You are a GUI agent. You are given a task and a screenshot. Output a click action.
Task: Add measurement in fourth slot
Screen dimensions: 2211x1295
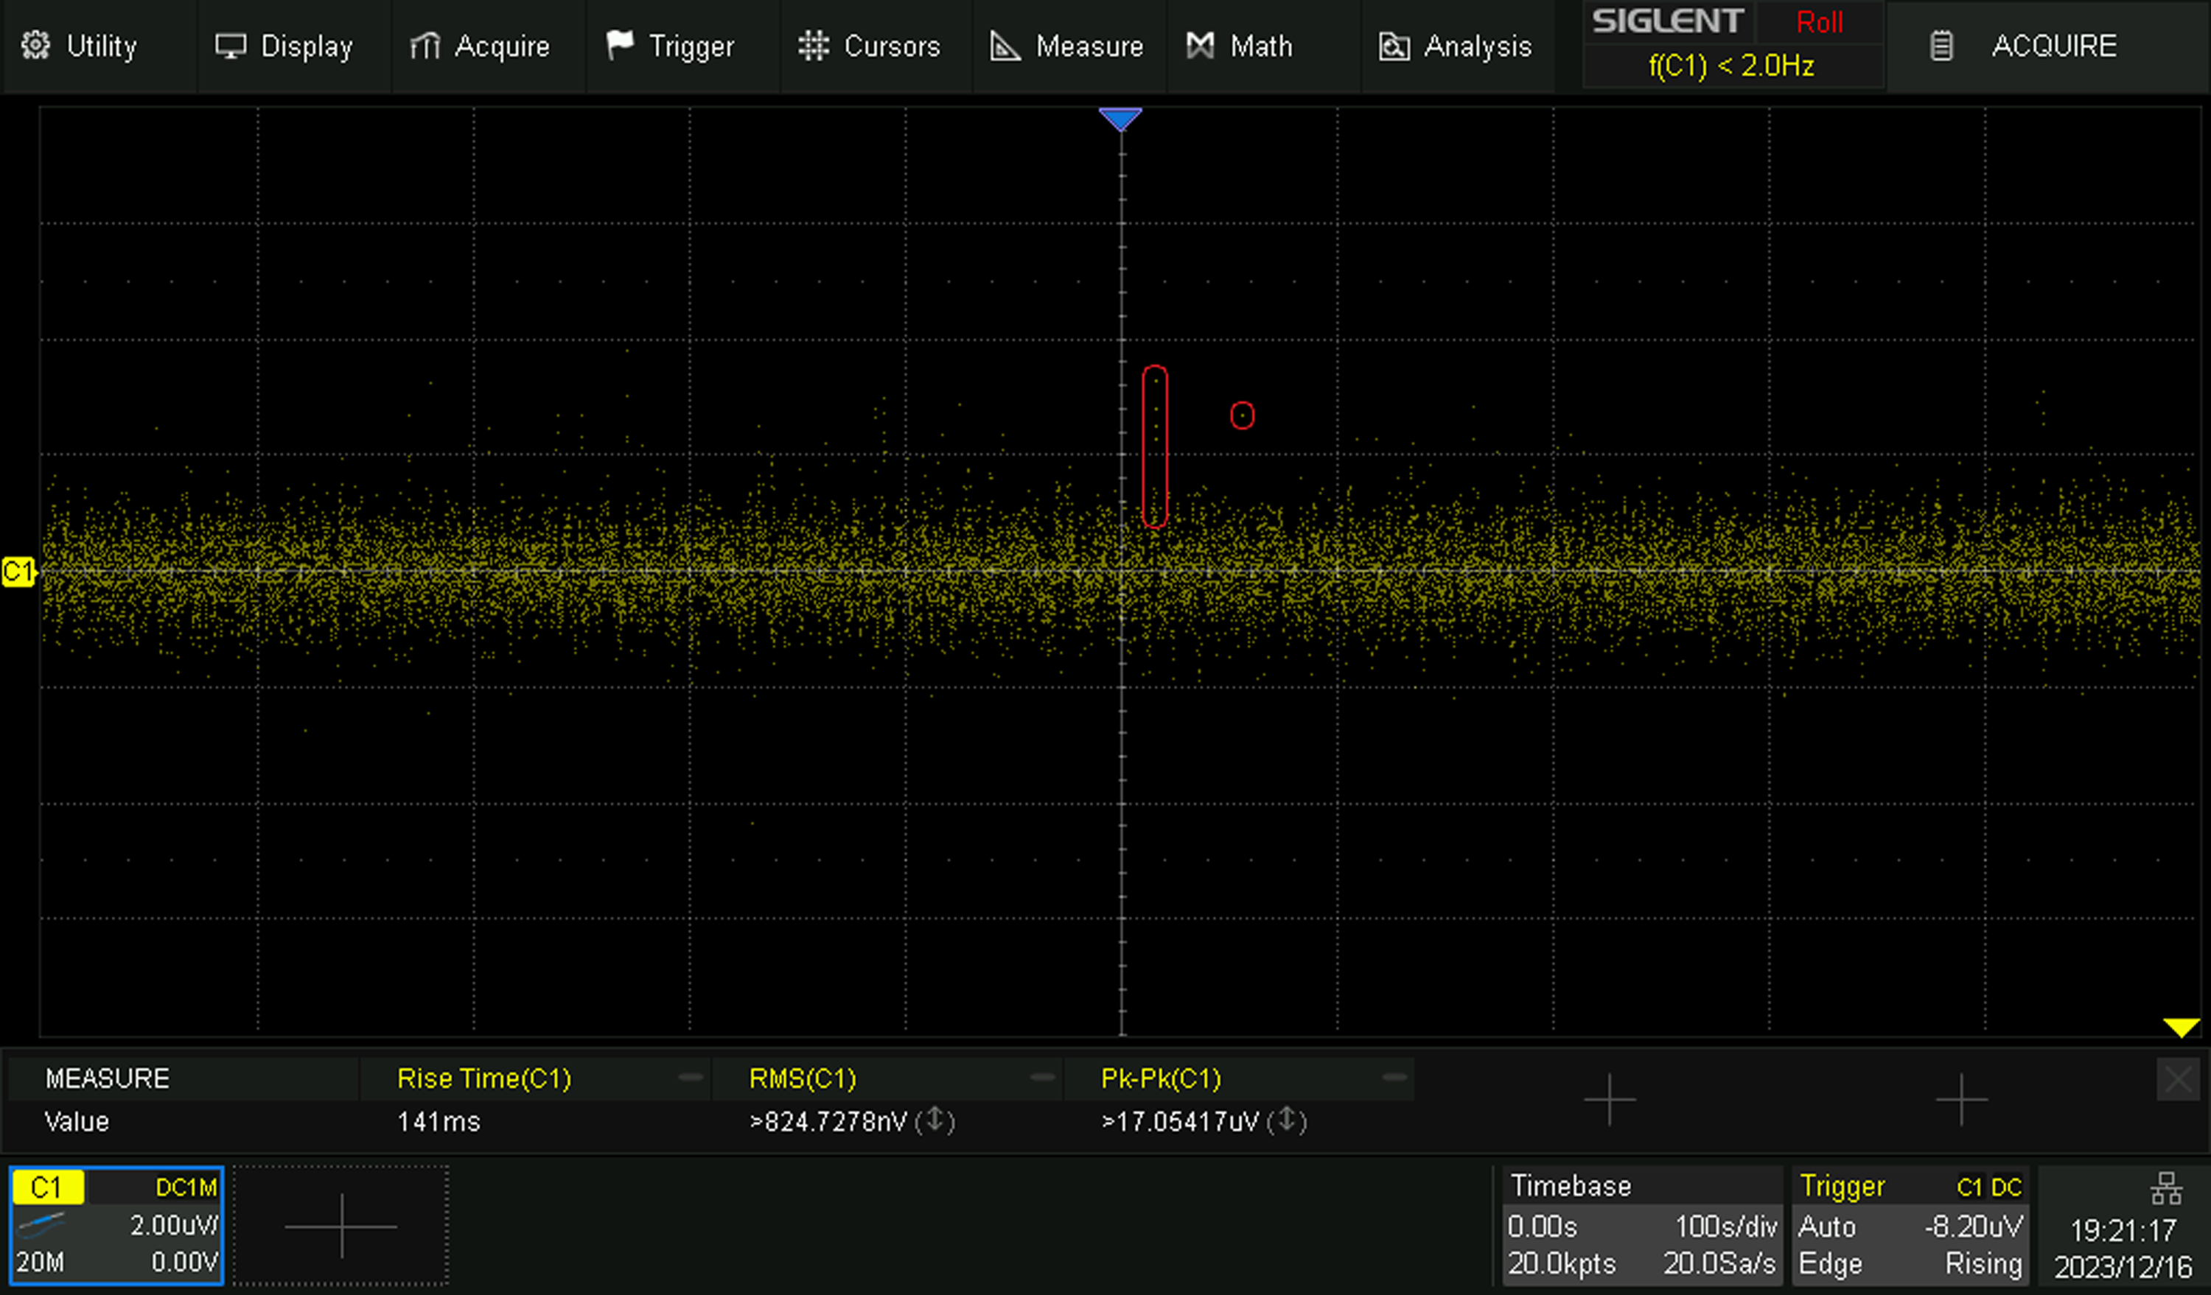coord(1609,1100)
